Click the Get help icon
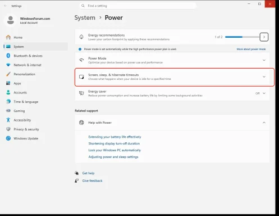 (x=76, y=173)
